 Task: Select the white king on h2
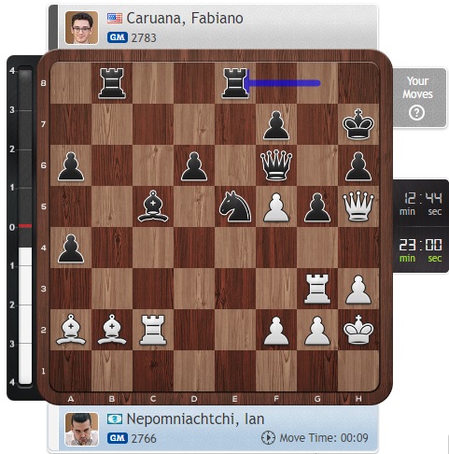358,330
